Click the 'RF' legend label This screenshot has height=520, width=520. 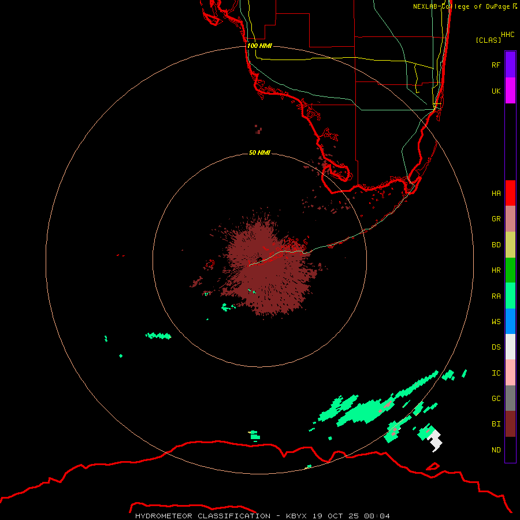coord(496,65)
